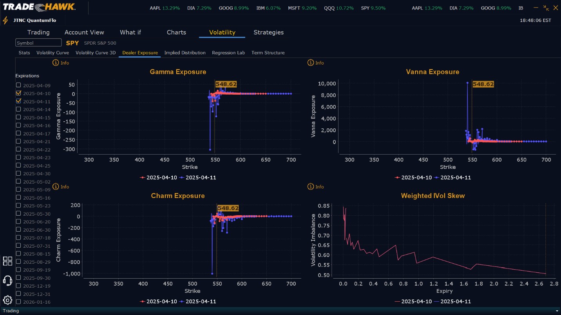This screenshot has height=315, width=561.
Task: Select the 2025-04-25 expiration checkbox
Action: pos(18,166)
